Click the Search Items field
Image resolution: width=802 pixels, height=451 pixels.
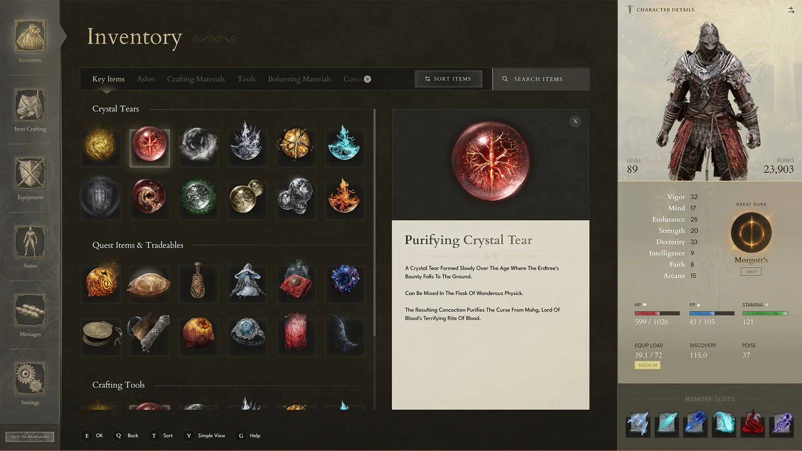[541, 79]
